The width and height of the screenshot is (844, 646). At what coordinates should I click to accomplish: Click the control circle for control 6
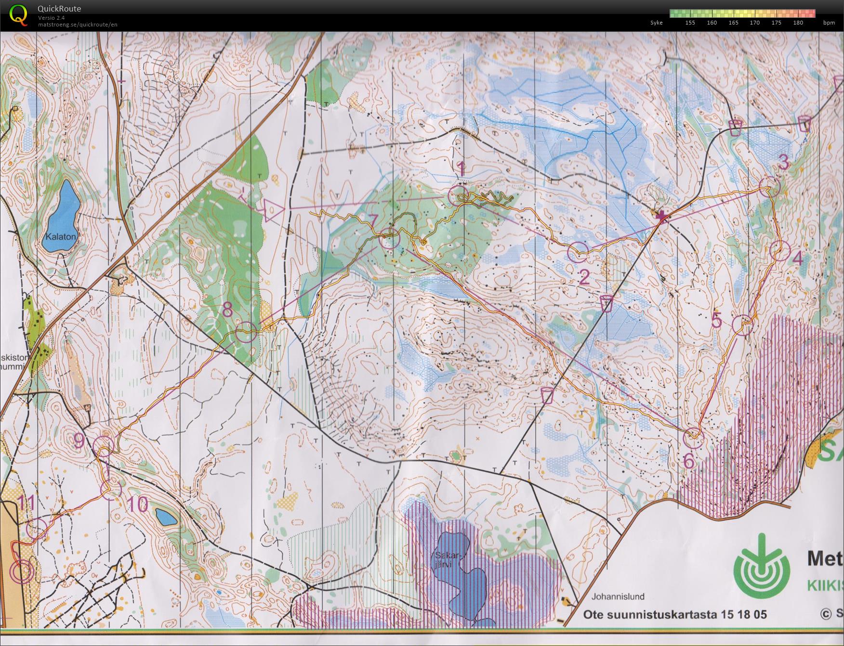pyautogui.click(x=694, y=438)
